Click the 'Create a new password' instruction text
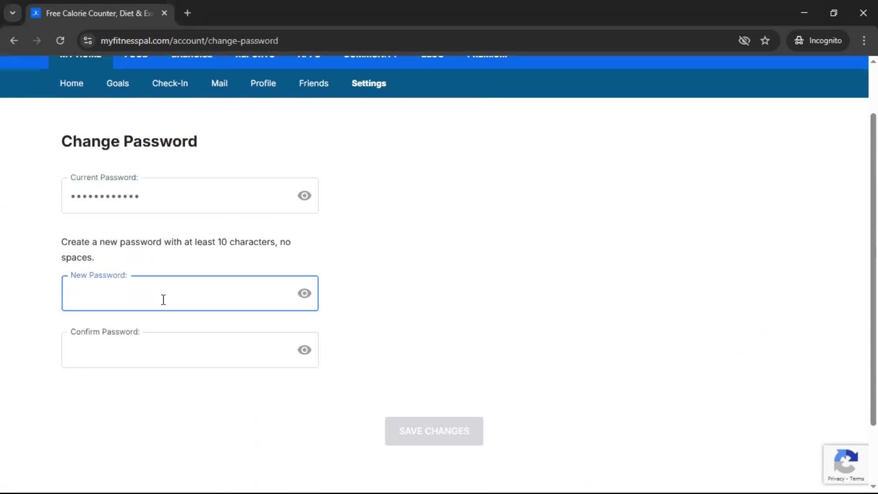The width and height of the screenshot is (878, 494). (x=176, y=250)
